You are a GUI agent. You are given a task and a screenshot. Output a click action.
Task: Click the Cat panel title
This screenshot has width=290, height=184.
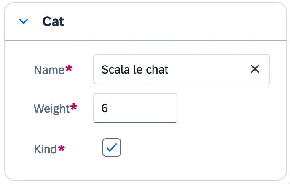(53, 21)
